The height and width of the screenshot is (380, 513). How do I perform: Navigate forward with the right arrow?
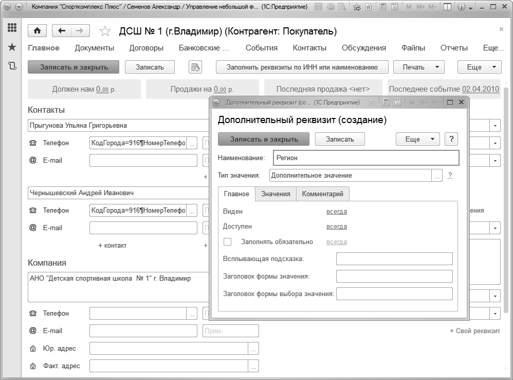(80, 31)
